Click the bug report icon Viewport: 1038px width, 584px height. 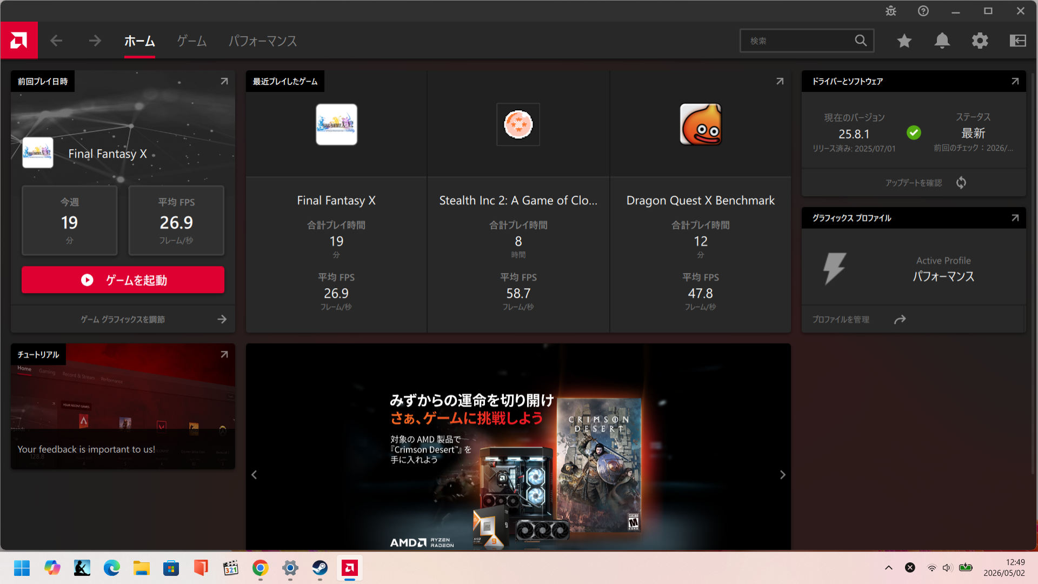(x=891, y=11)
